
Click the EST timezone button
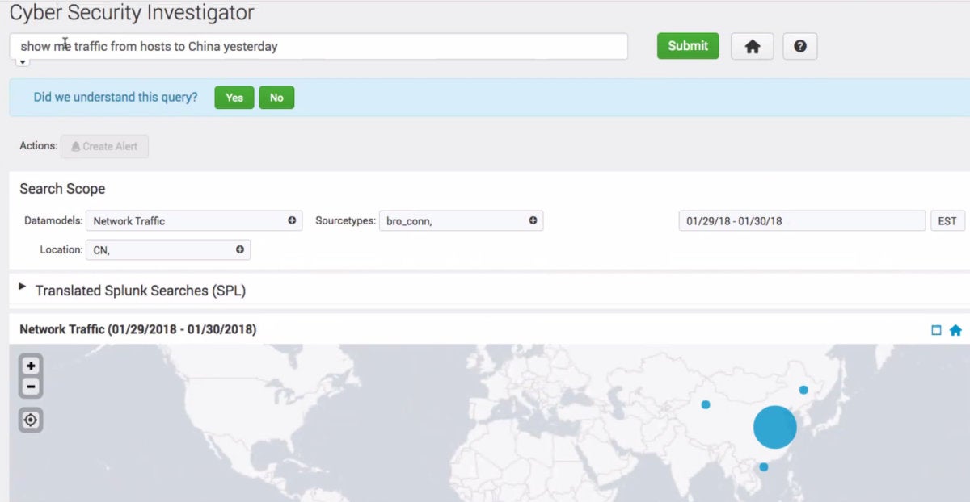(x=947, y=220)
